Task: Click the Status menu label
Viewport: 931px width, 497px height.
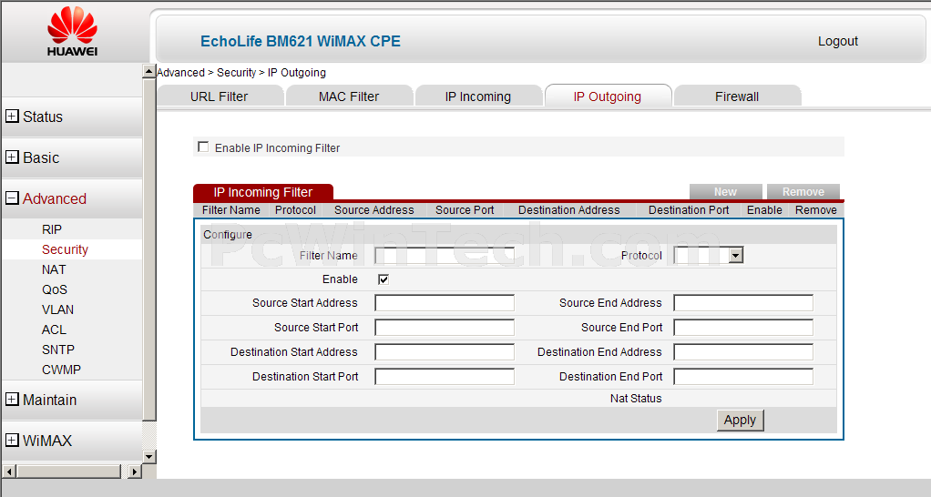Action: coord(43,117)
